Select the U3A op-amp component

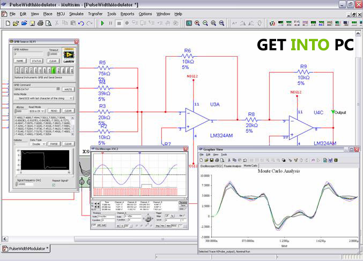tap(197, 120)
